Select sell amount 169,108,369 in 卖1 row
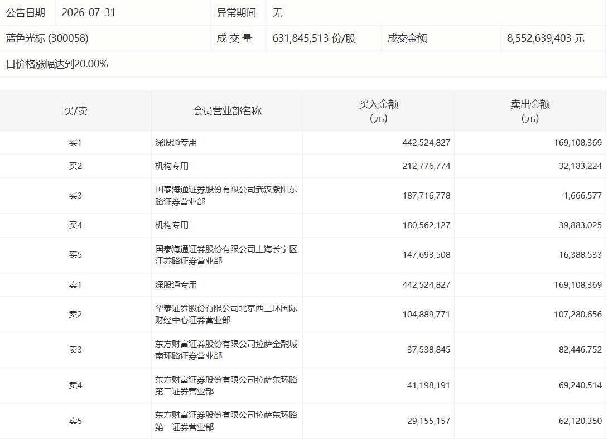608x439 pixels. [578, 284]
